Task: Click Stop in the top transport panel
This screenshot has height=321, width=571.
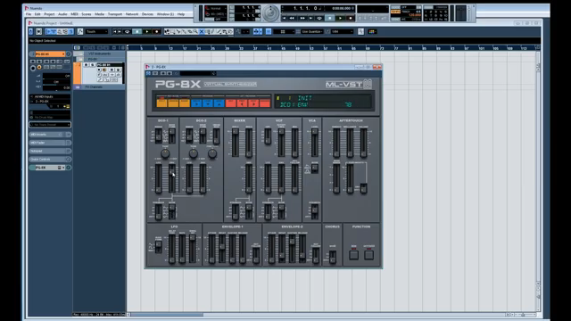Action: pyautogui.click(x=330, y=18)
